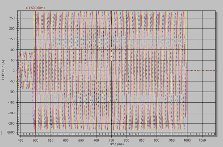Click the 6500 label at the axis bottom
223x147 pixels.
coord(11,132)
